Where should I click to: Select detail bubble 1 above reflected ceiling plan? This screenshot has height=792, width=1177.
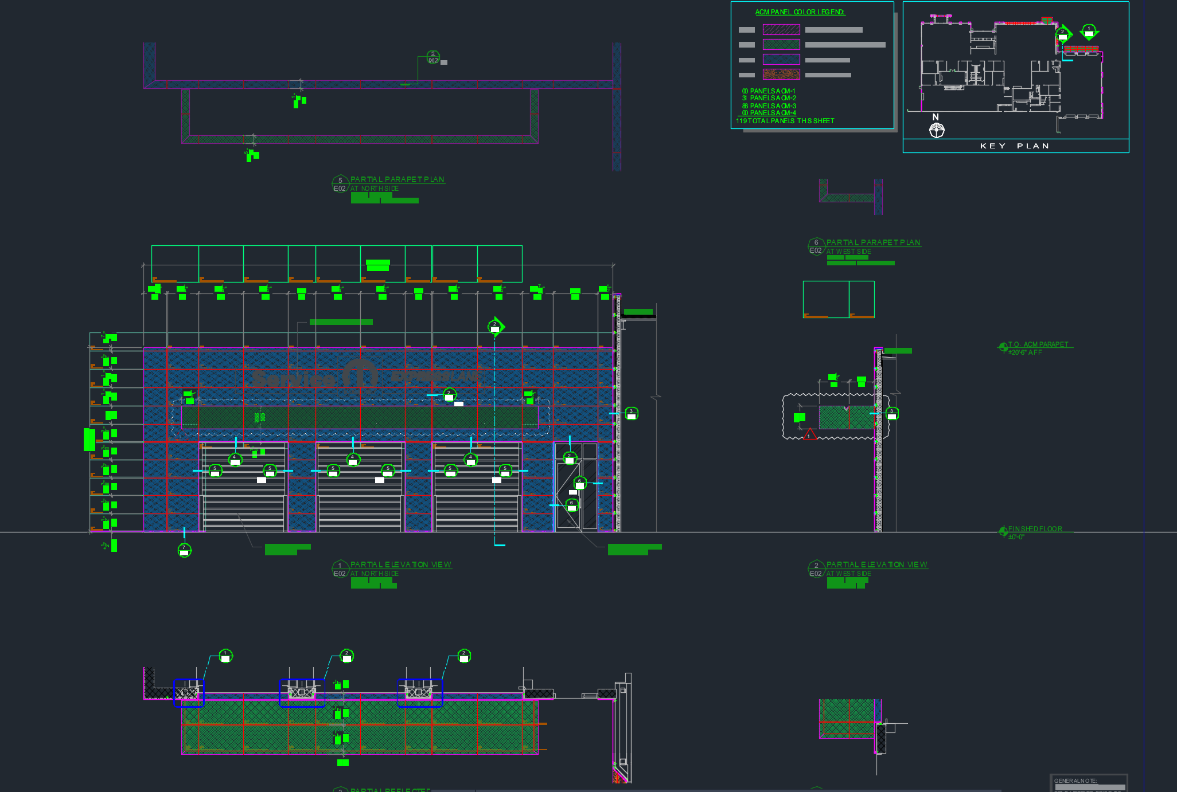pos(225,656)
